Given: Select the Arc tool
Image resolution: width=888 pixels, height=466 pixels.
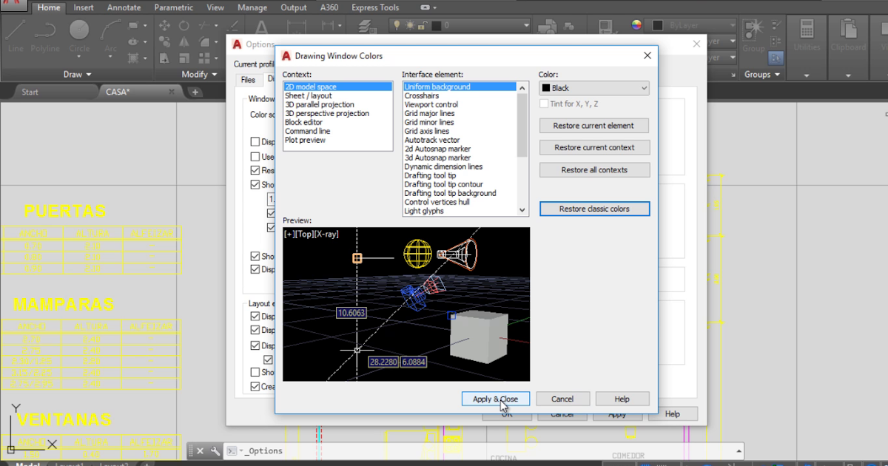Looking at the screenshot, I should [x=110, y=34].
